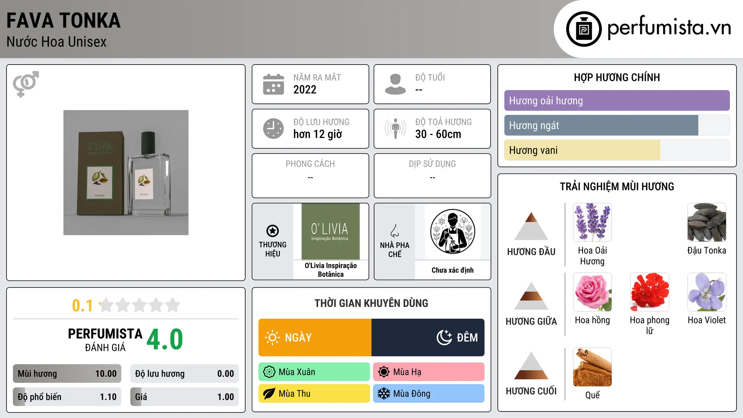Click the sun icon in the Ngày panel
The height and width of the screenshot is (418, 743).
(272, 337)
